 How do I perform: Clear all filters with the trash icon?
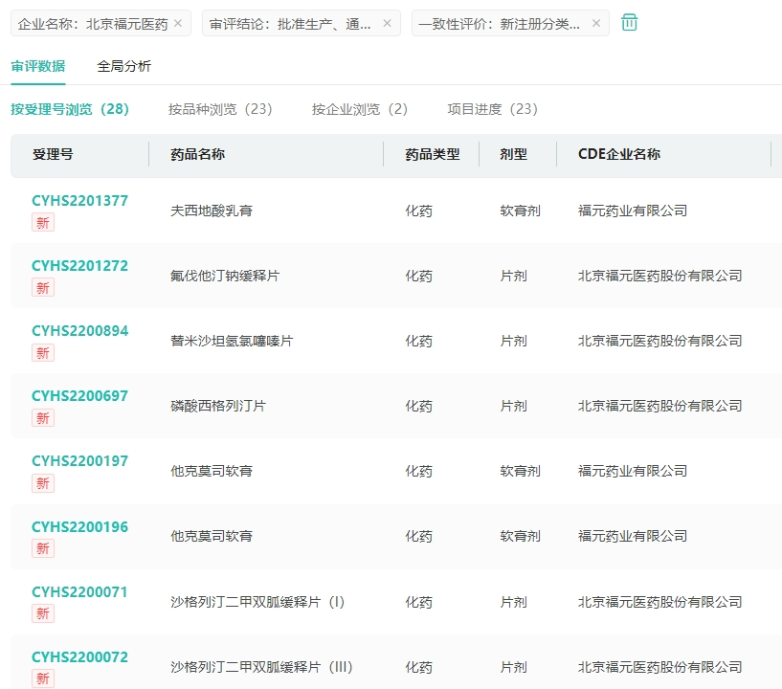coord(630,22)
